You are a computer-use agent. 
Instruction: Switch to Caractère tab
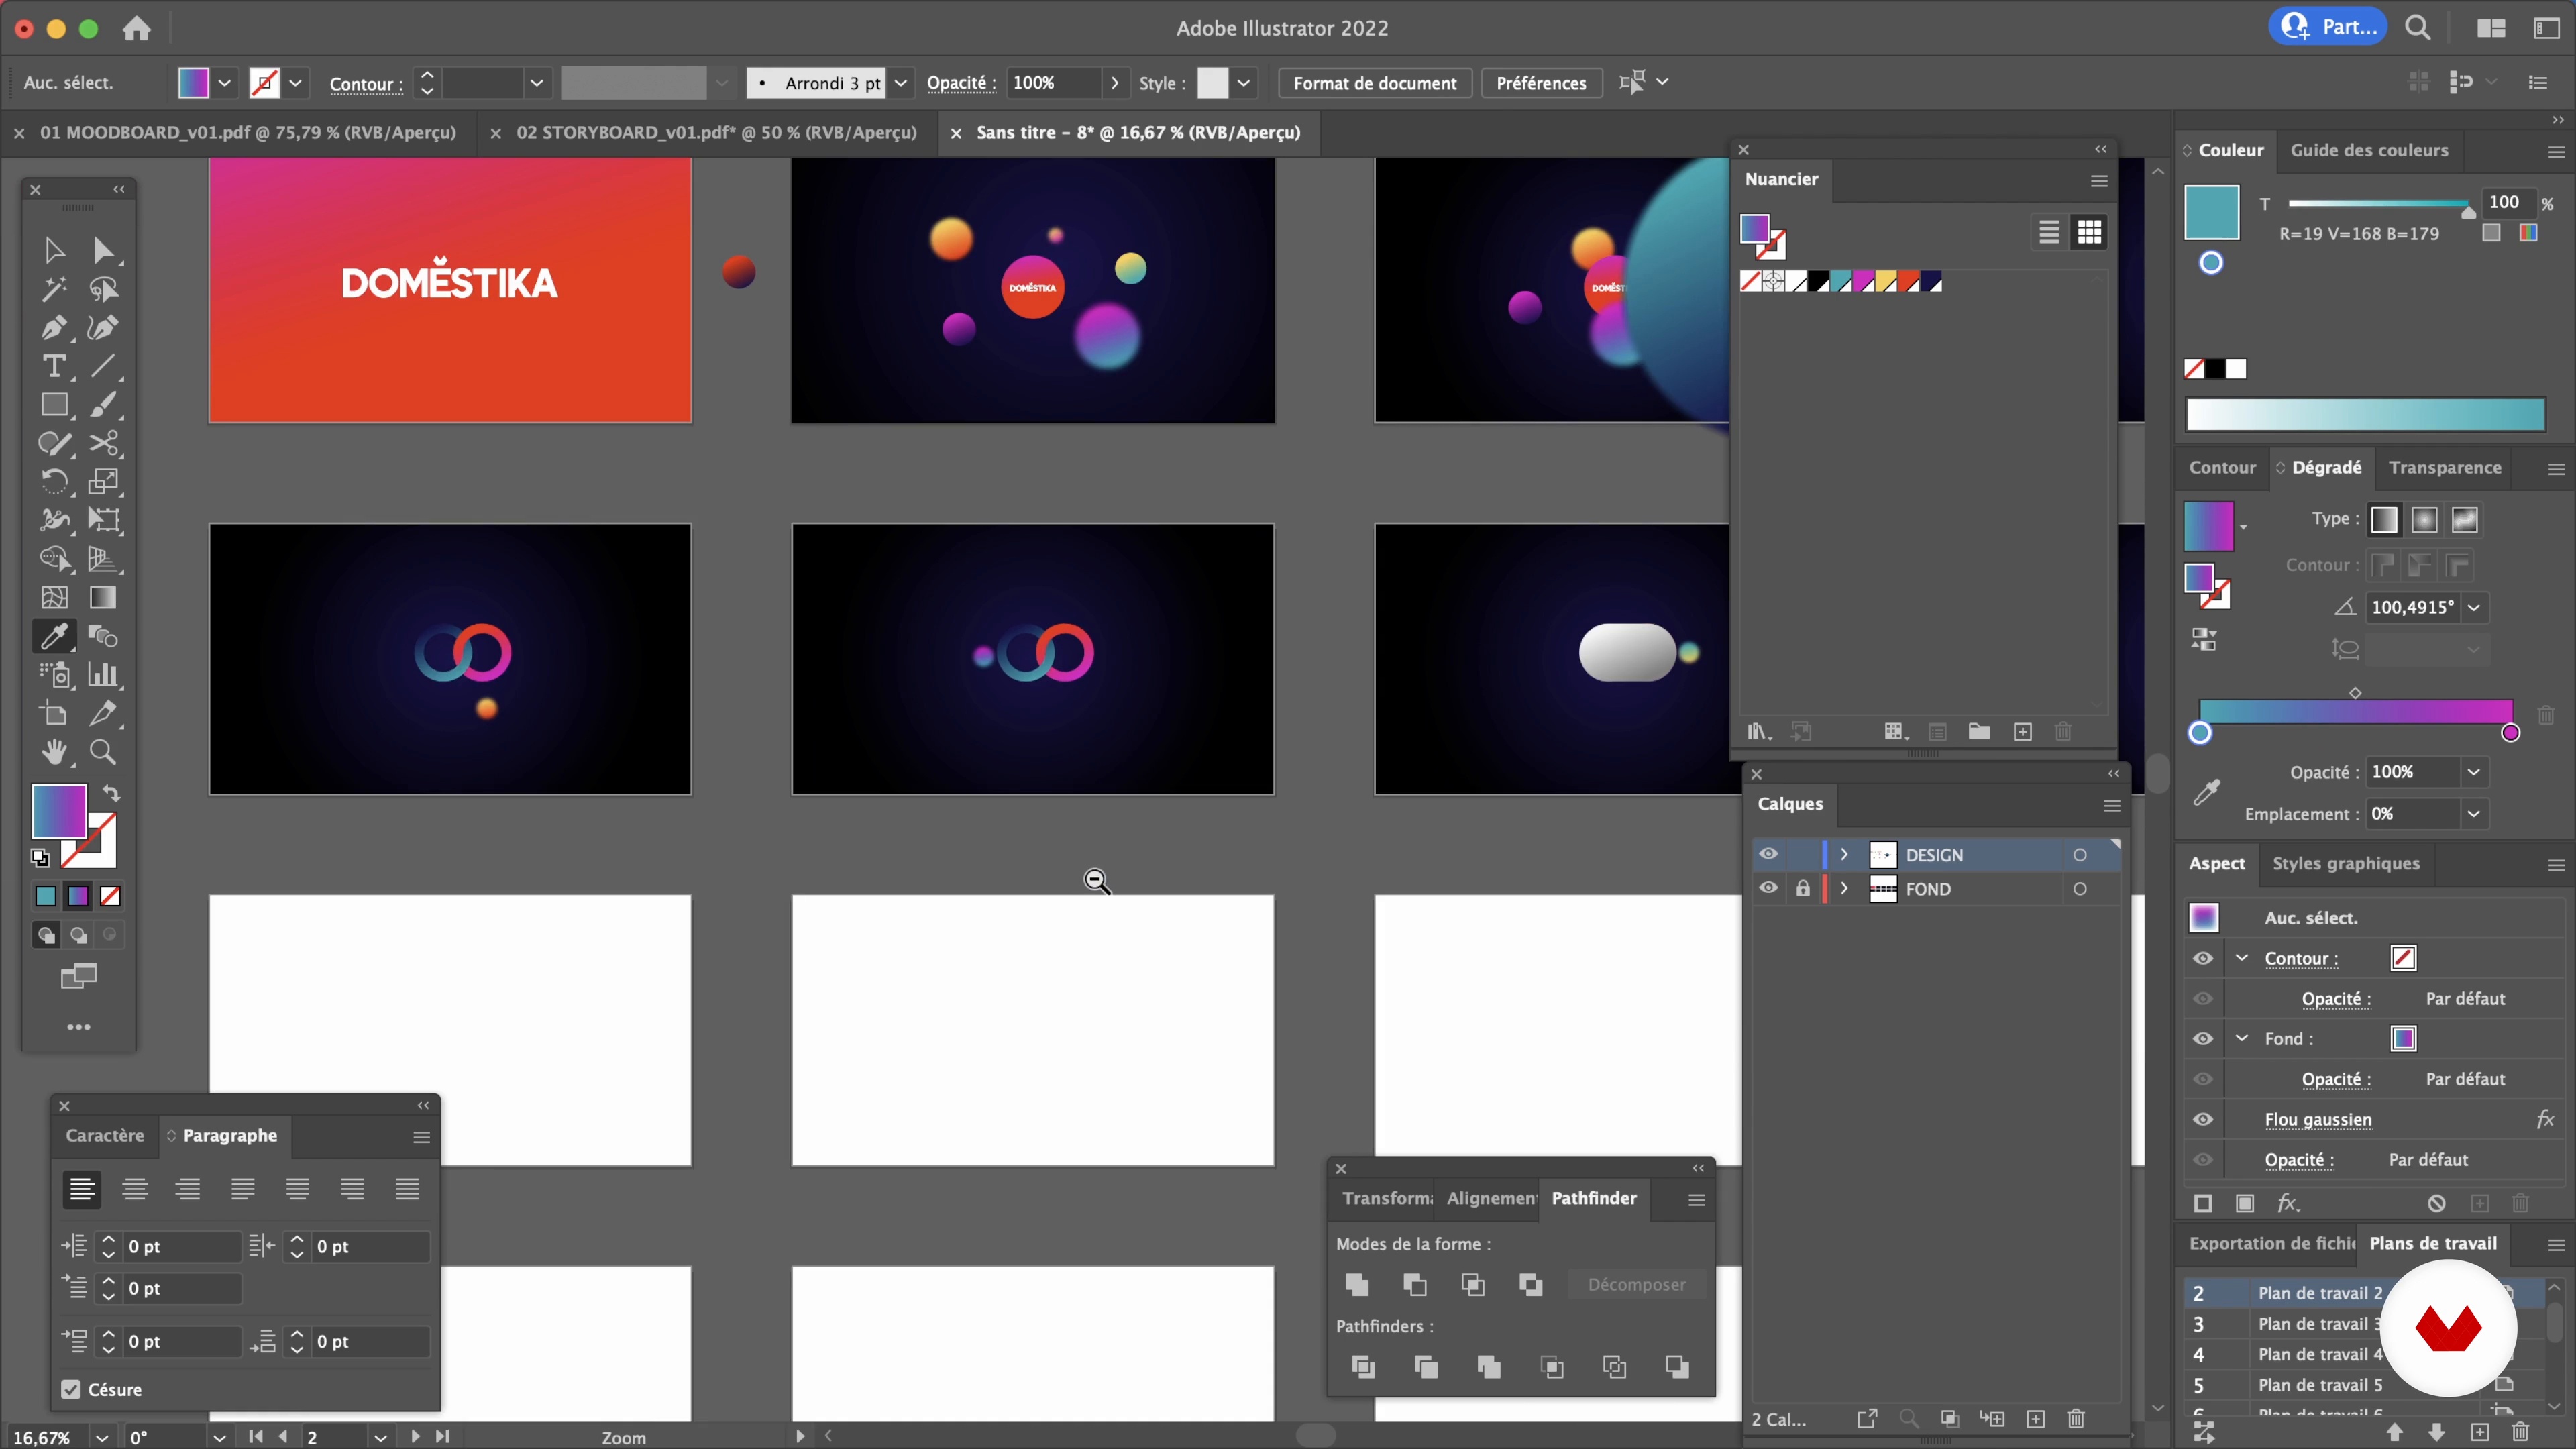tap(105, 1135)
